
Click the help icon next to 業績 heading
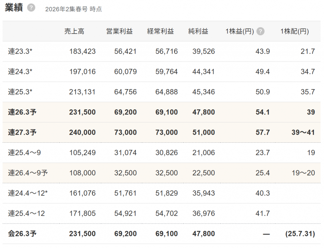coord(31,8)
